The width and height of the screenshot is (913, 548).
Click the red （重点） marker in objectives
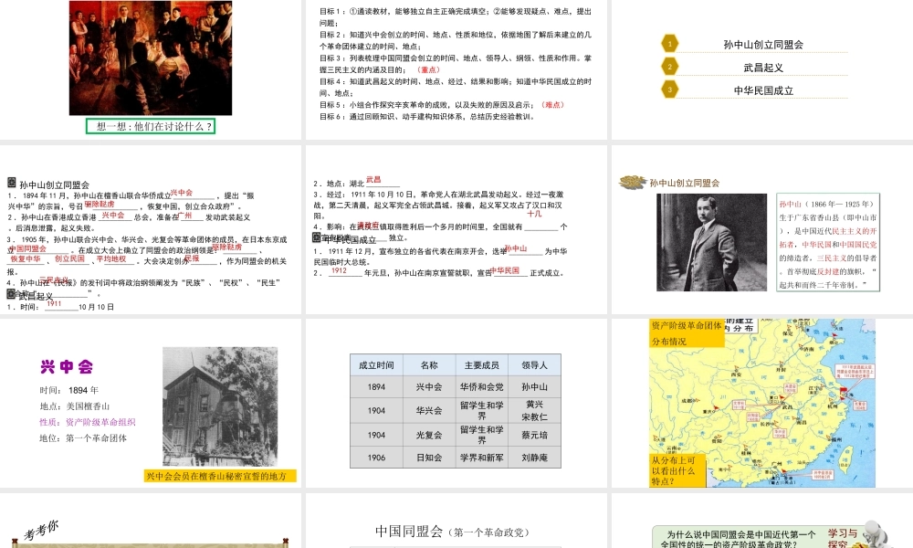(x=428, y=70)
